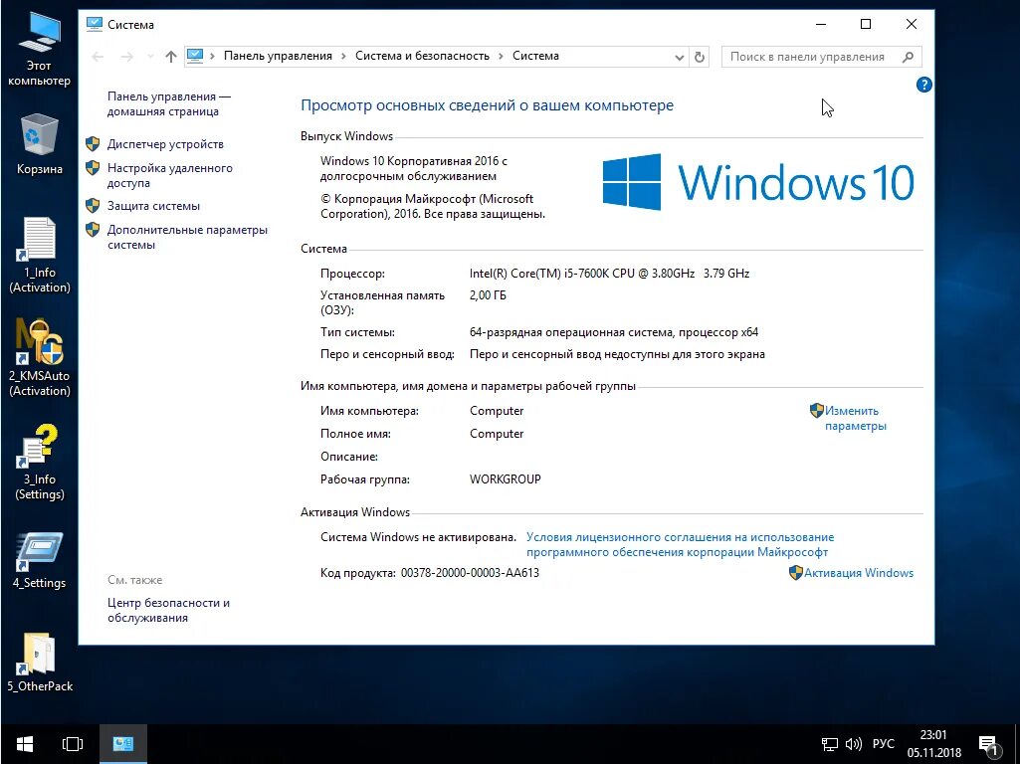This screenshot has height=764, width=1020.
Task: Expand the address bar history dropdown
Action: coord(679,57)
